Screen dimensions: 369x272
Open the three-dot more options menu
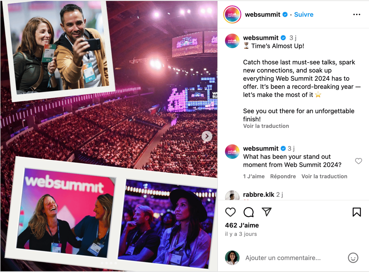tap(357, 15)
